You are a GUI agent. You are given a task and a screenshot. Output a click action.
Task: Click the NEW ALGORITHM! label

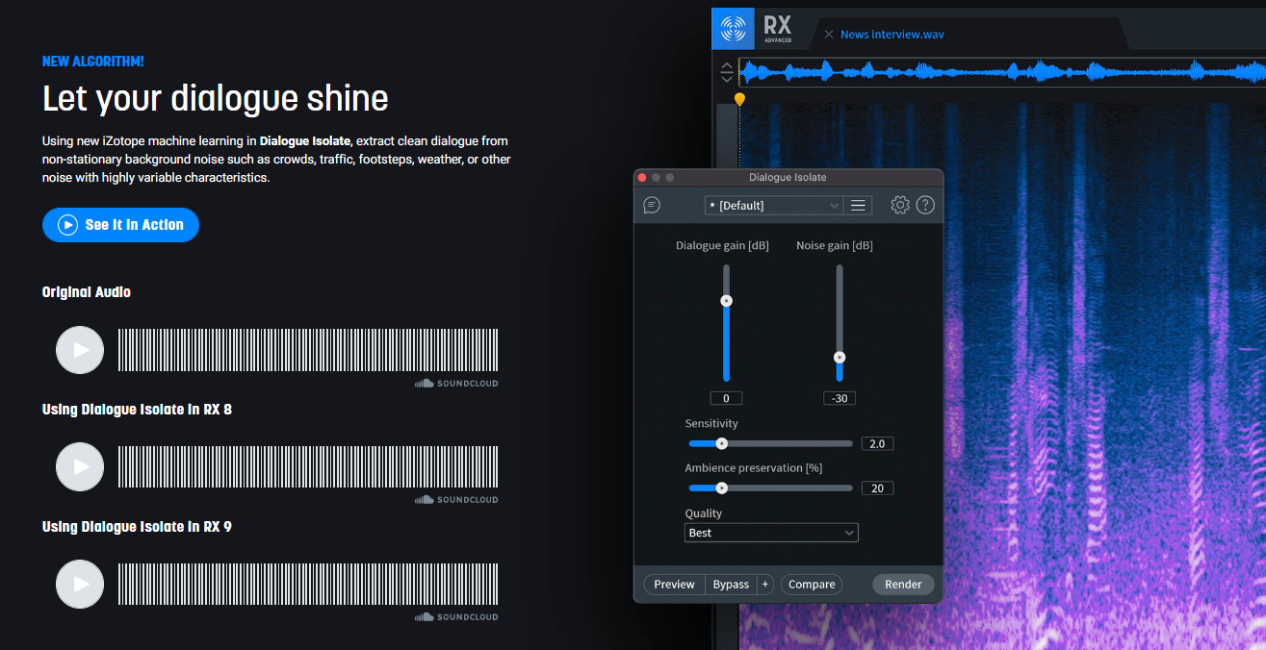[x=93, y=62]
